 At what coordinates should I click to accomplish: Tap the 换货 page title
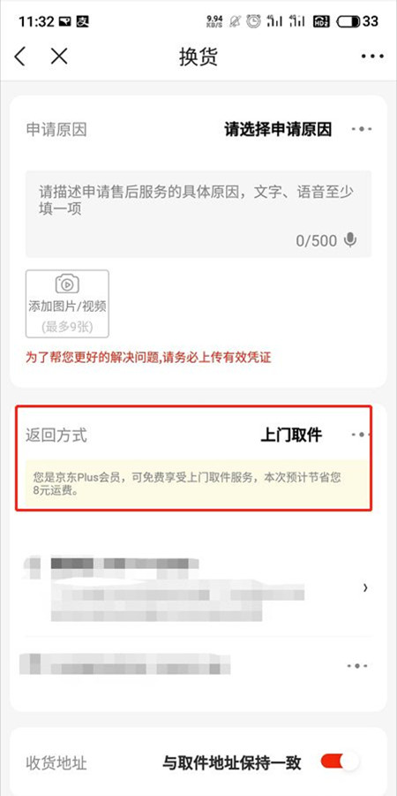coord(198,57)
